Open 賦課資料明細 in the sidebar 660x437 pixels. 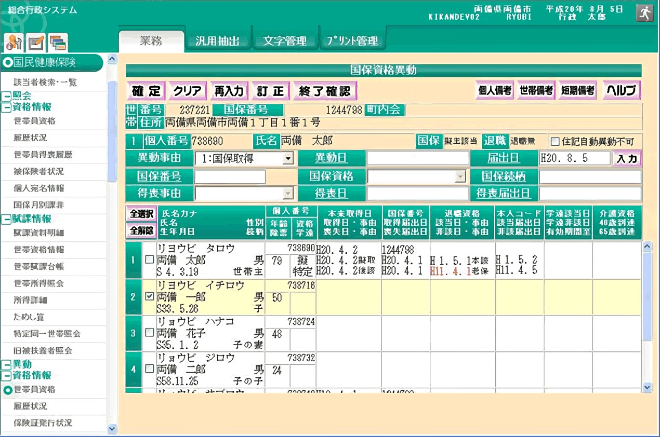(x=38, y=233)
